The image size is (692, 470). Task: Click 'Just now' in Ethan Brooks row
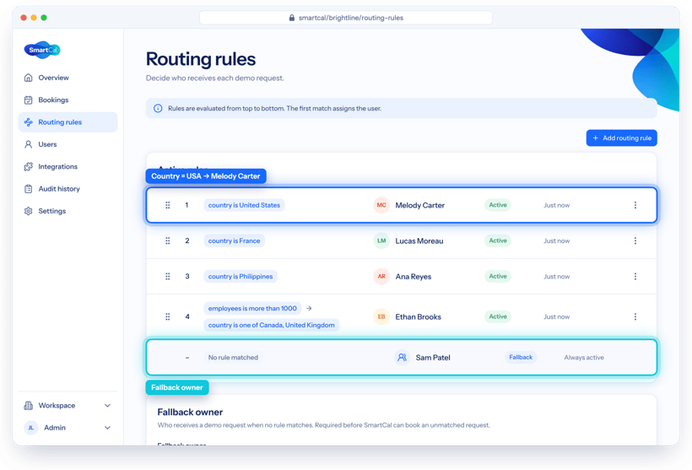[556, 317]
